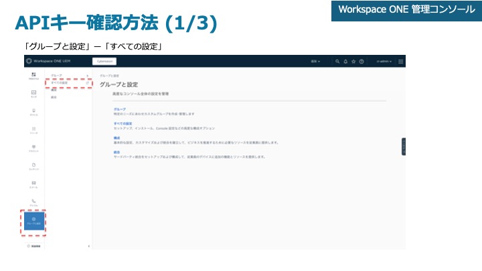Open the Monitor sidebar icon
This screenshot has height=271, width=482.
click(34, 94)
